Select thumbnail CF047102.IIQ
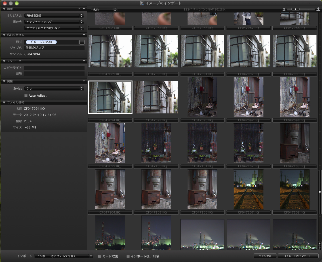The height and width of the screenshot is (262, 322). click(249, 143)
